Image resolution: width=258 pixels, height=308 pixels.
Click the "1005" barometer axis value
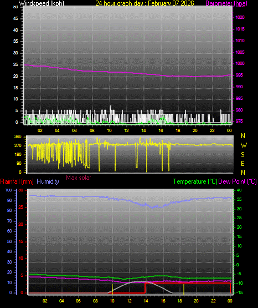[x=240, y=52]
